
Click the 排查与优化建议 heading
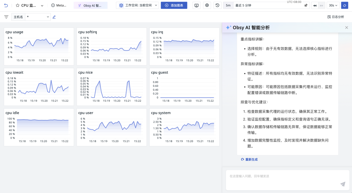(x=254, y=102)
